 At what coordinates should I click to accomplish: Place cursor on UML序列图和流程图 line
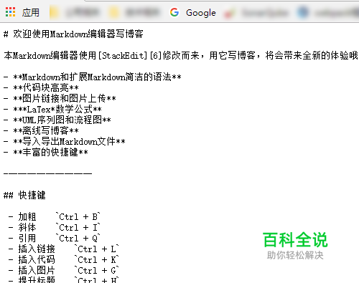(57, 120)
